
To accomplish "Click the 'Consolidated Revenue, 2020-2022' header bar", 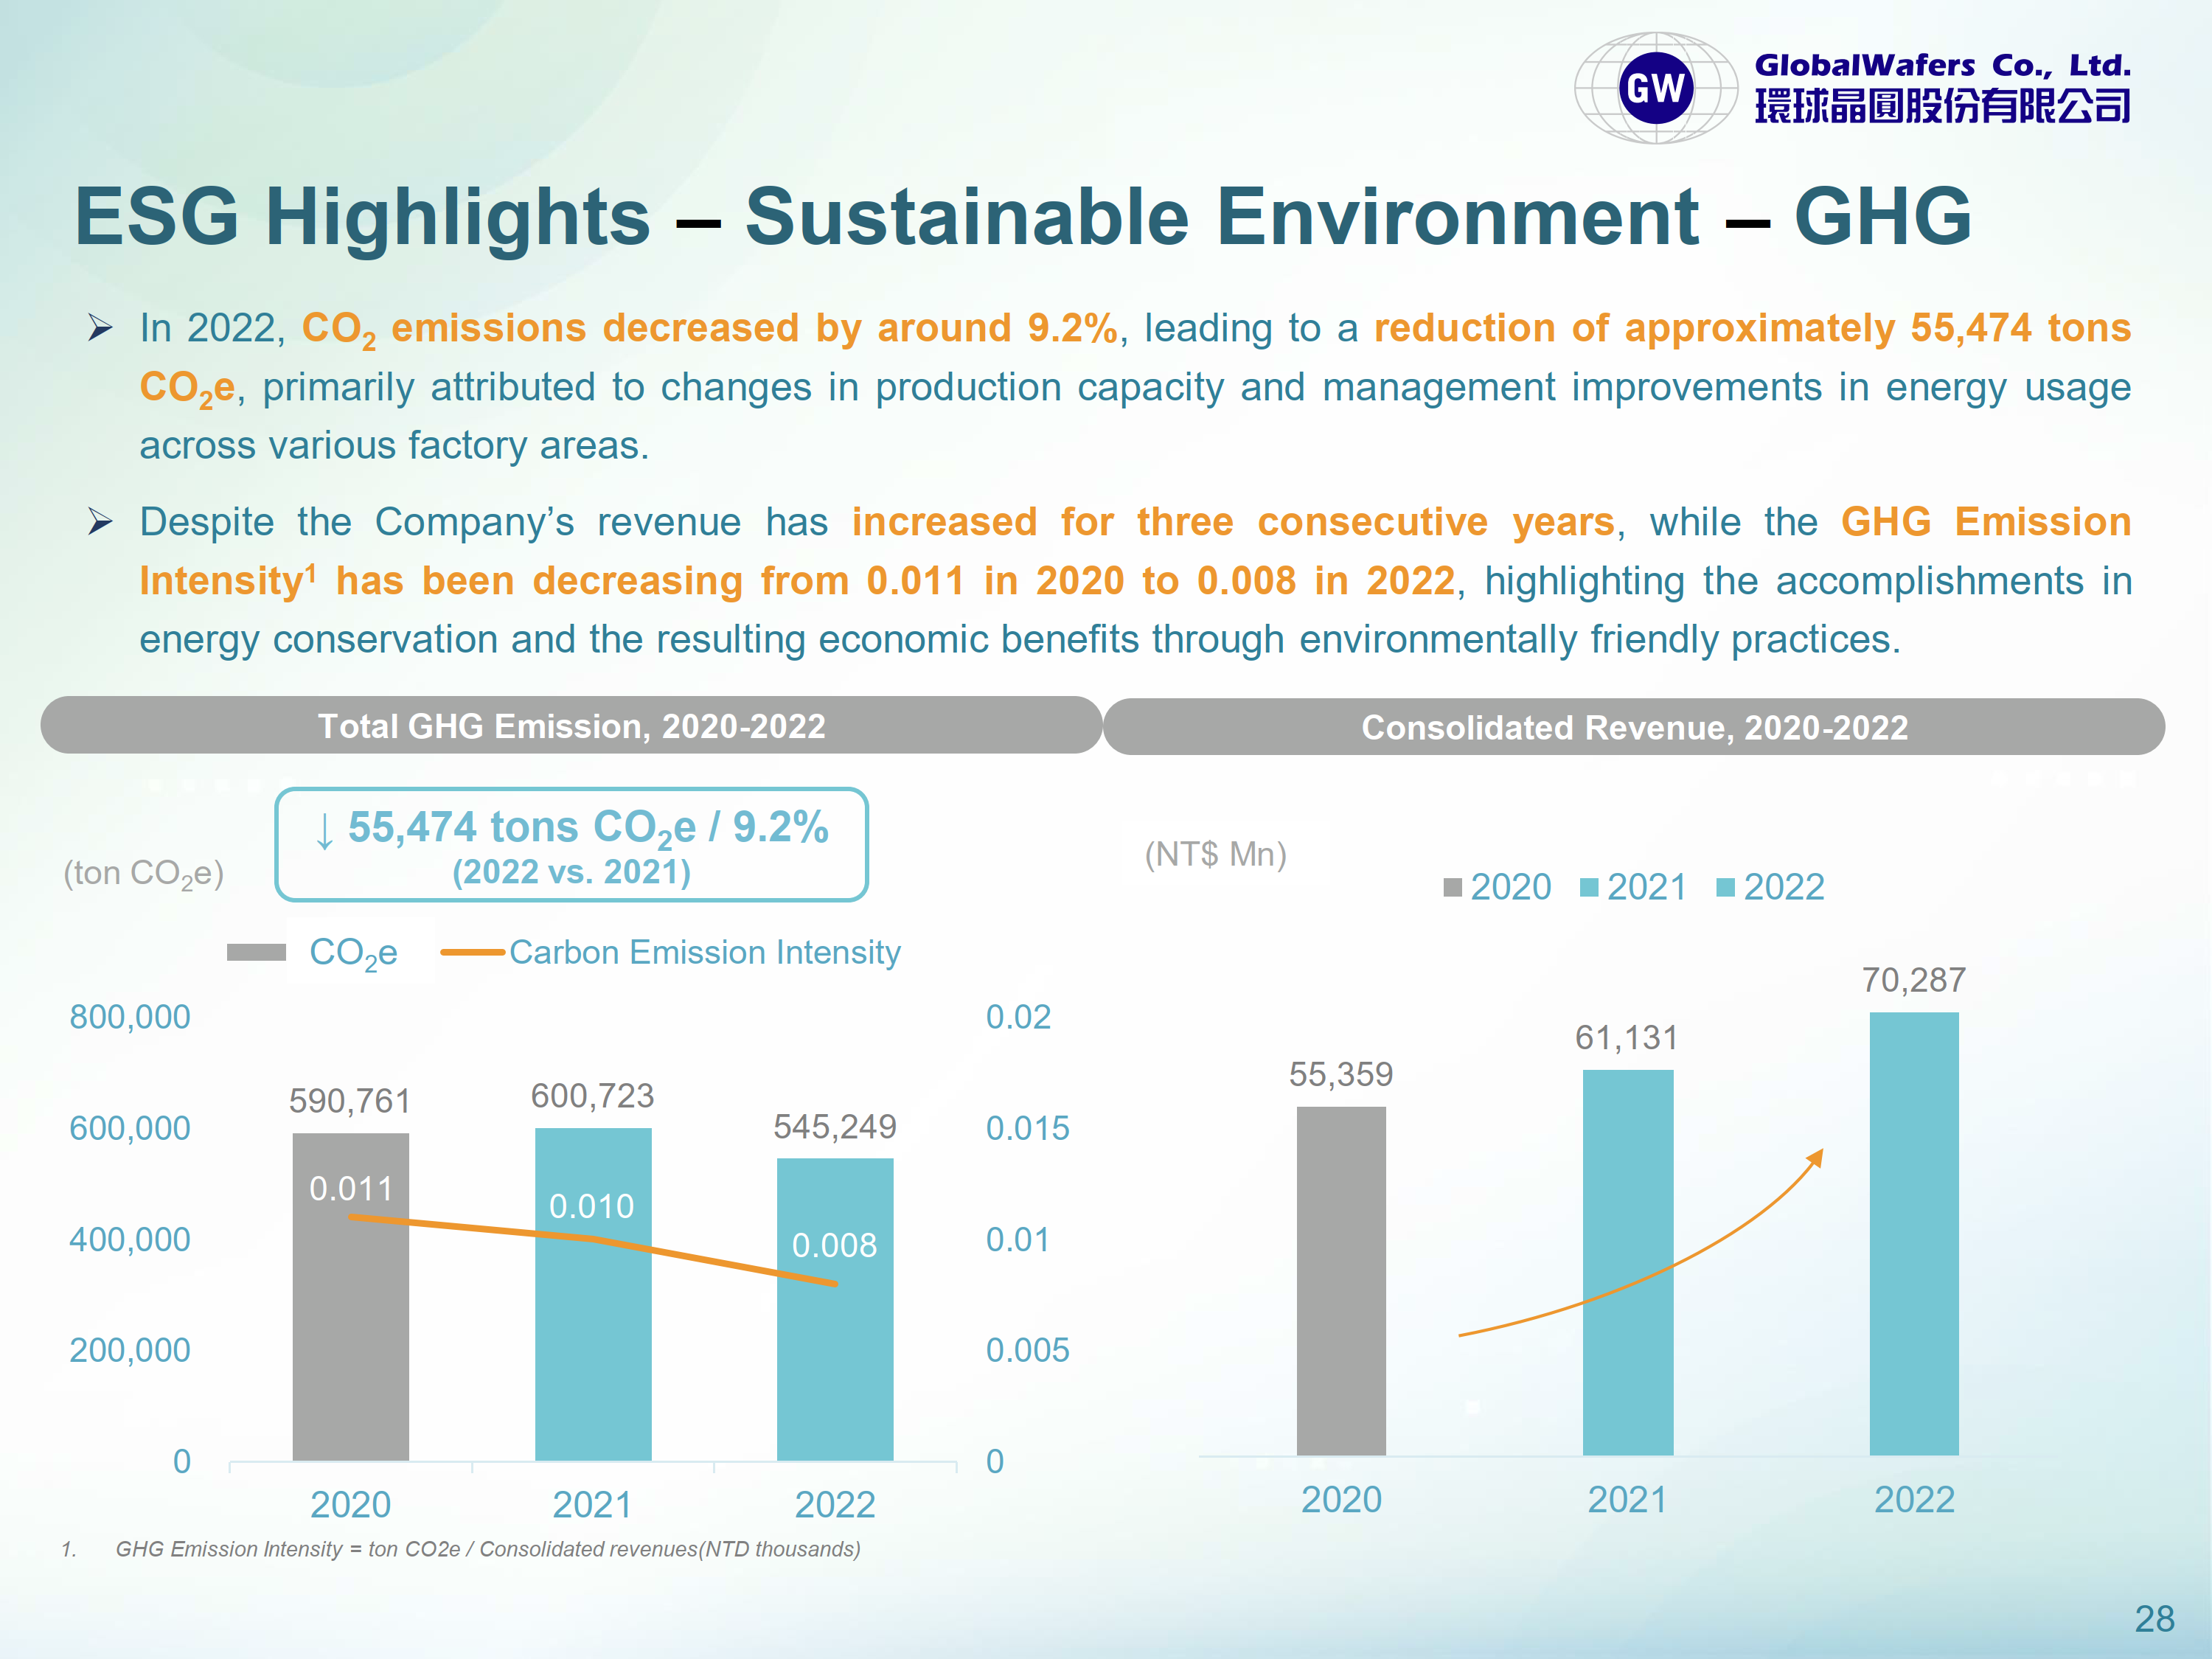I will [x=1634, y=727].
